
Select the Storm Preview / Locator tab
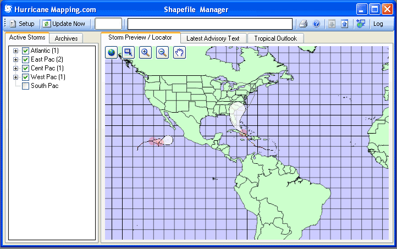pos(140,37)
